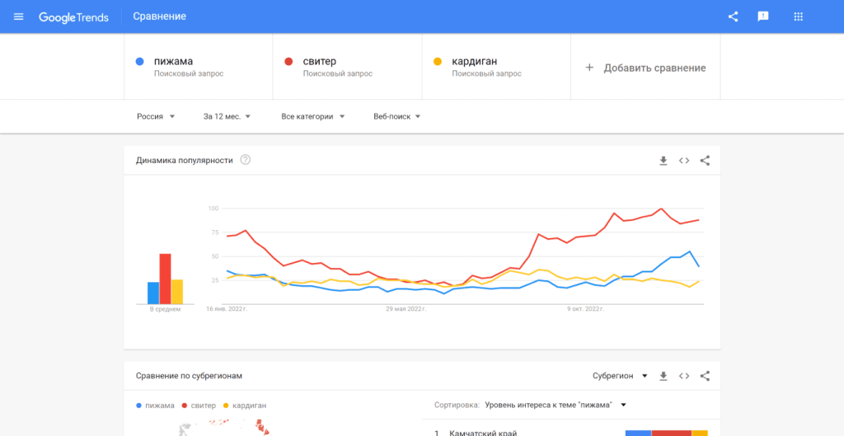The image size is (844, 436).
Task: Click Добавить сравнение to add term
Action: tap(645, 68)
